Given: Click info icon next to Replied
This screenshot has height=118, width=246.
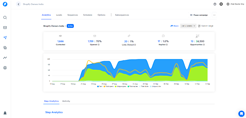Looking at the screenshot, I should (167, 45).
